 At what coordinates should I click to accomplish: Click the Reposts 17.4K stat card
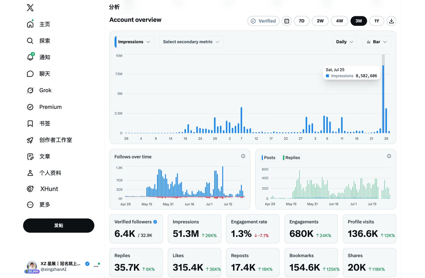pos(253,263)
